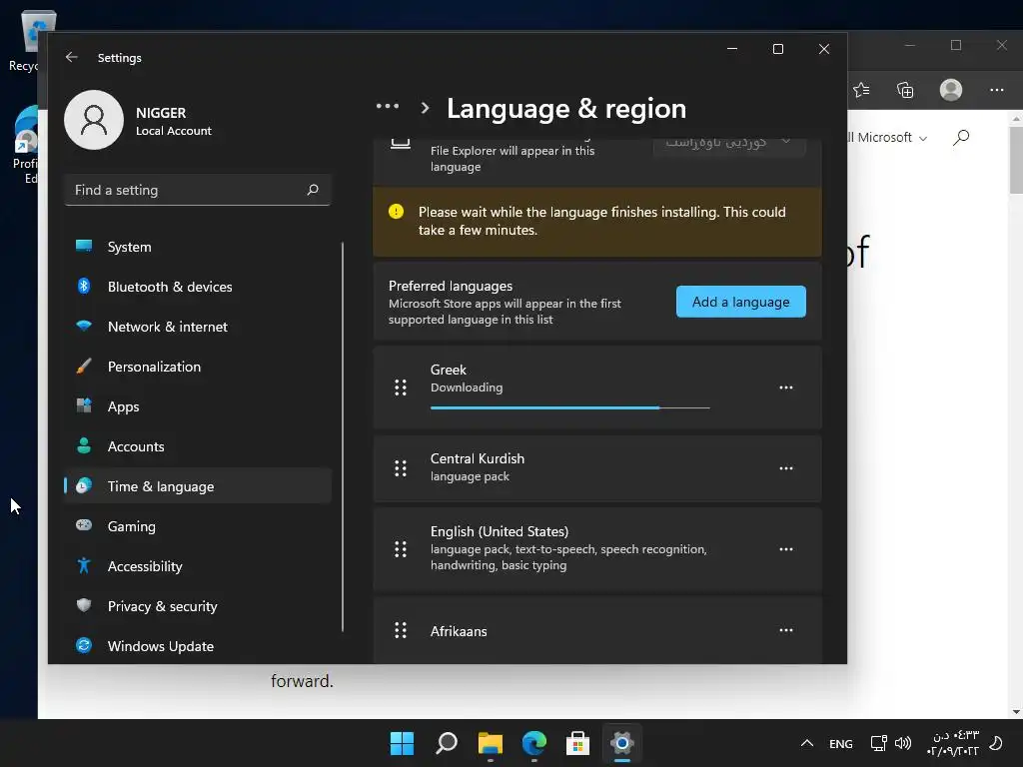This screenshot has width=1023, height=767.
Task: Click Add a language button
Action: (740, 302)
